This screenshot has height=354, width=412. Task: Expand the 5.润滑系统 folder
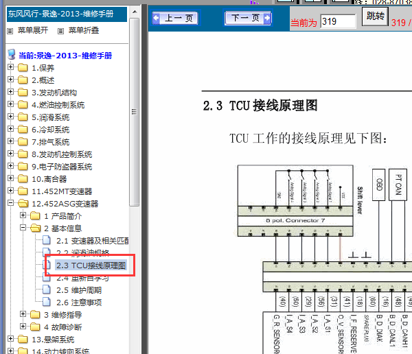click(10, 117)
